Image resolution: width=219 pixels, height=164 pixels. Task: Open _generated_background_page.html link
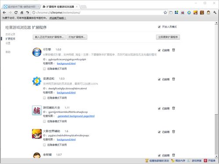(76, 116)
